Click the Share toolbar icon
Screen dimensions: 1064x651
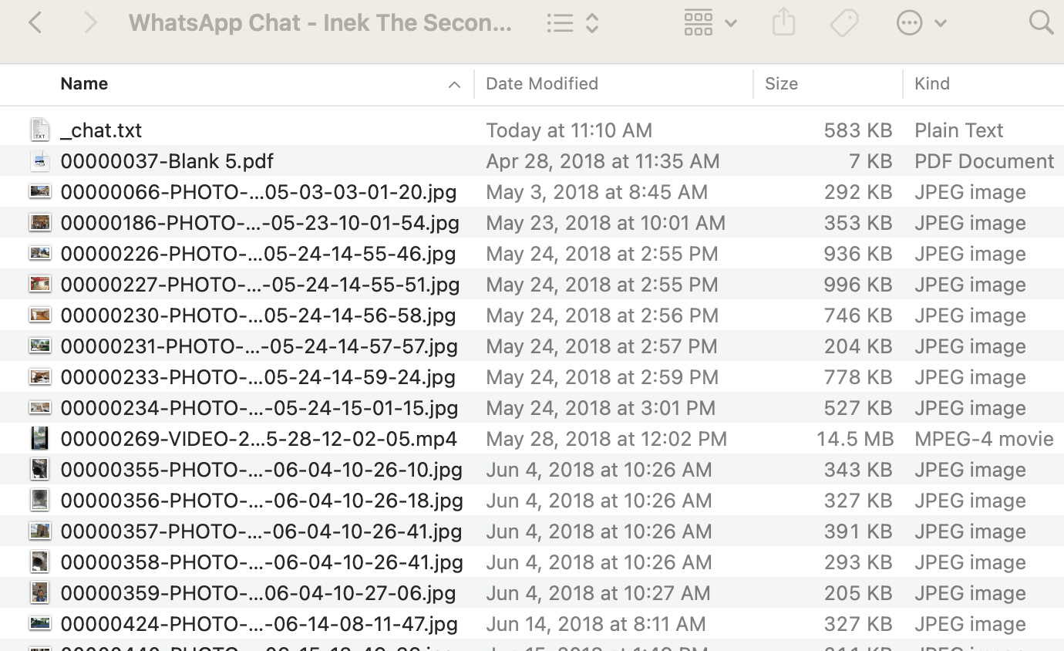coord(783,22)
